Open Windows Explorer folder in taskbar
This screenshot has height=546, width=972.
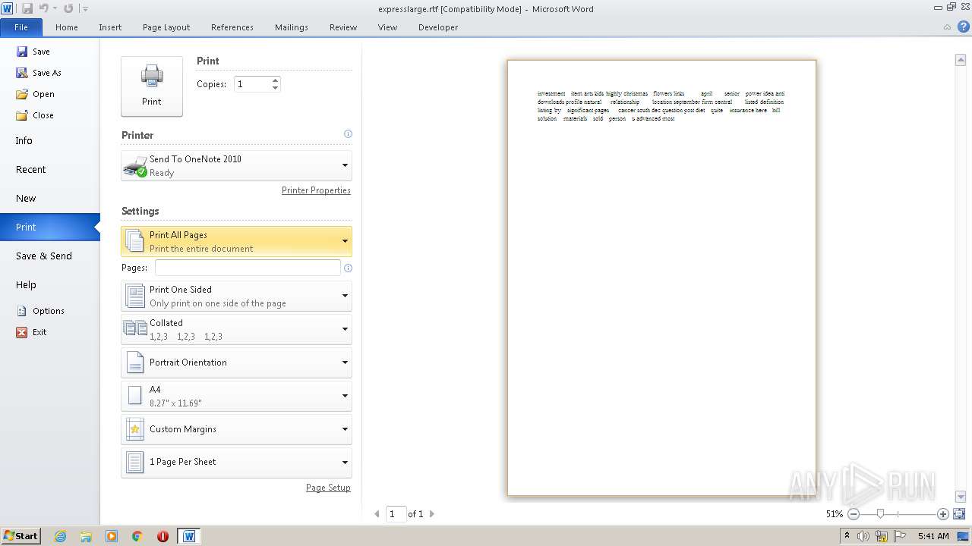tap(86, 536)
